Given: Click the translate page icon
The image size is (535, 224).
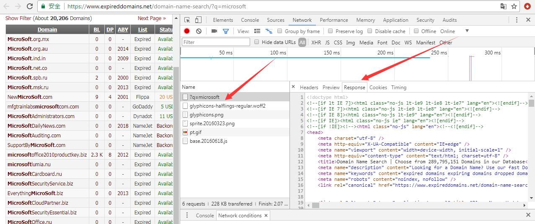Looking at the screenshot, I should 504,6.
